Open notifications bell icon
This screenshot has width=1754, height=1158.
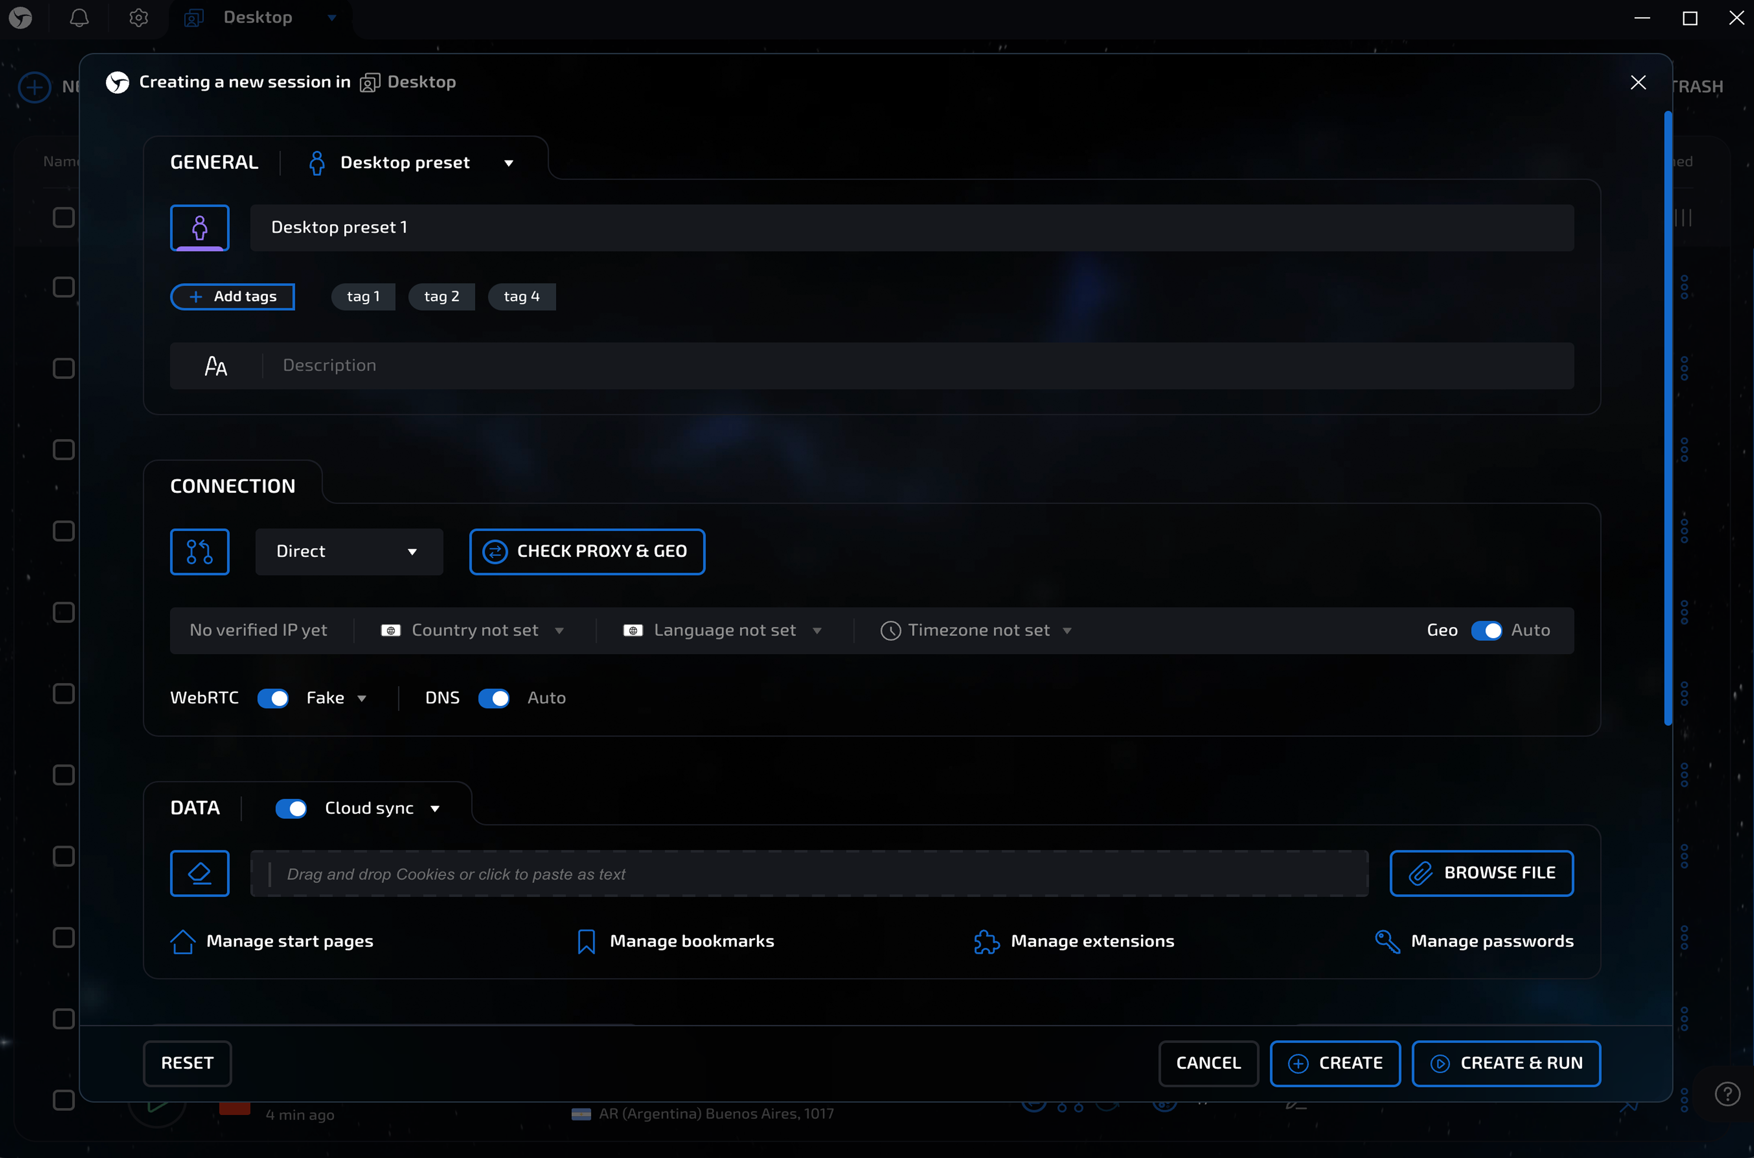point(79,18)
